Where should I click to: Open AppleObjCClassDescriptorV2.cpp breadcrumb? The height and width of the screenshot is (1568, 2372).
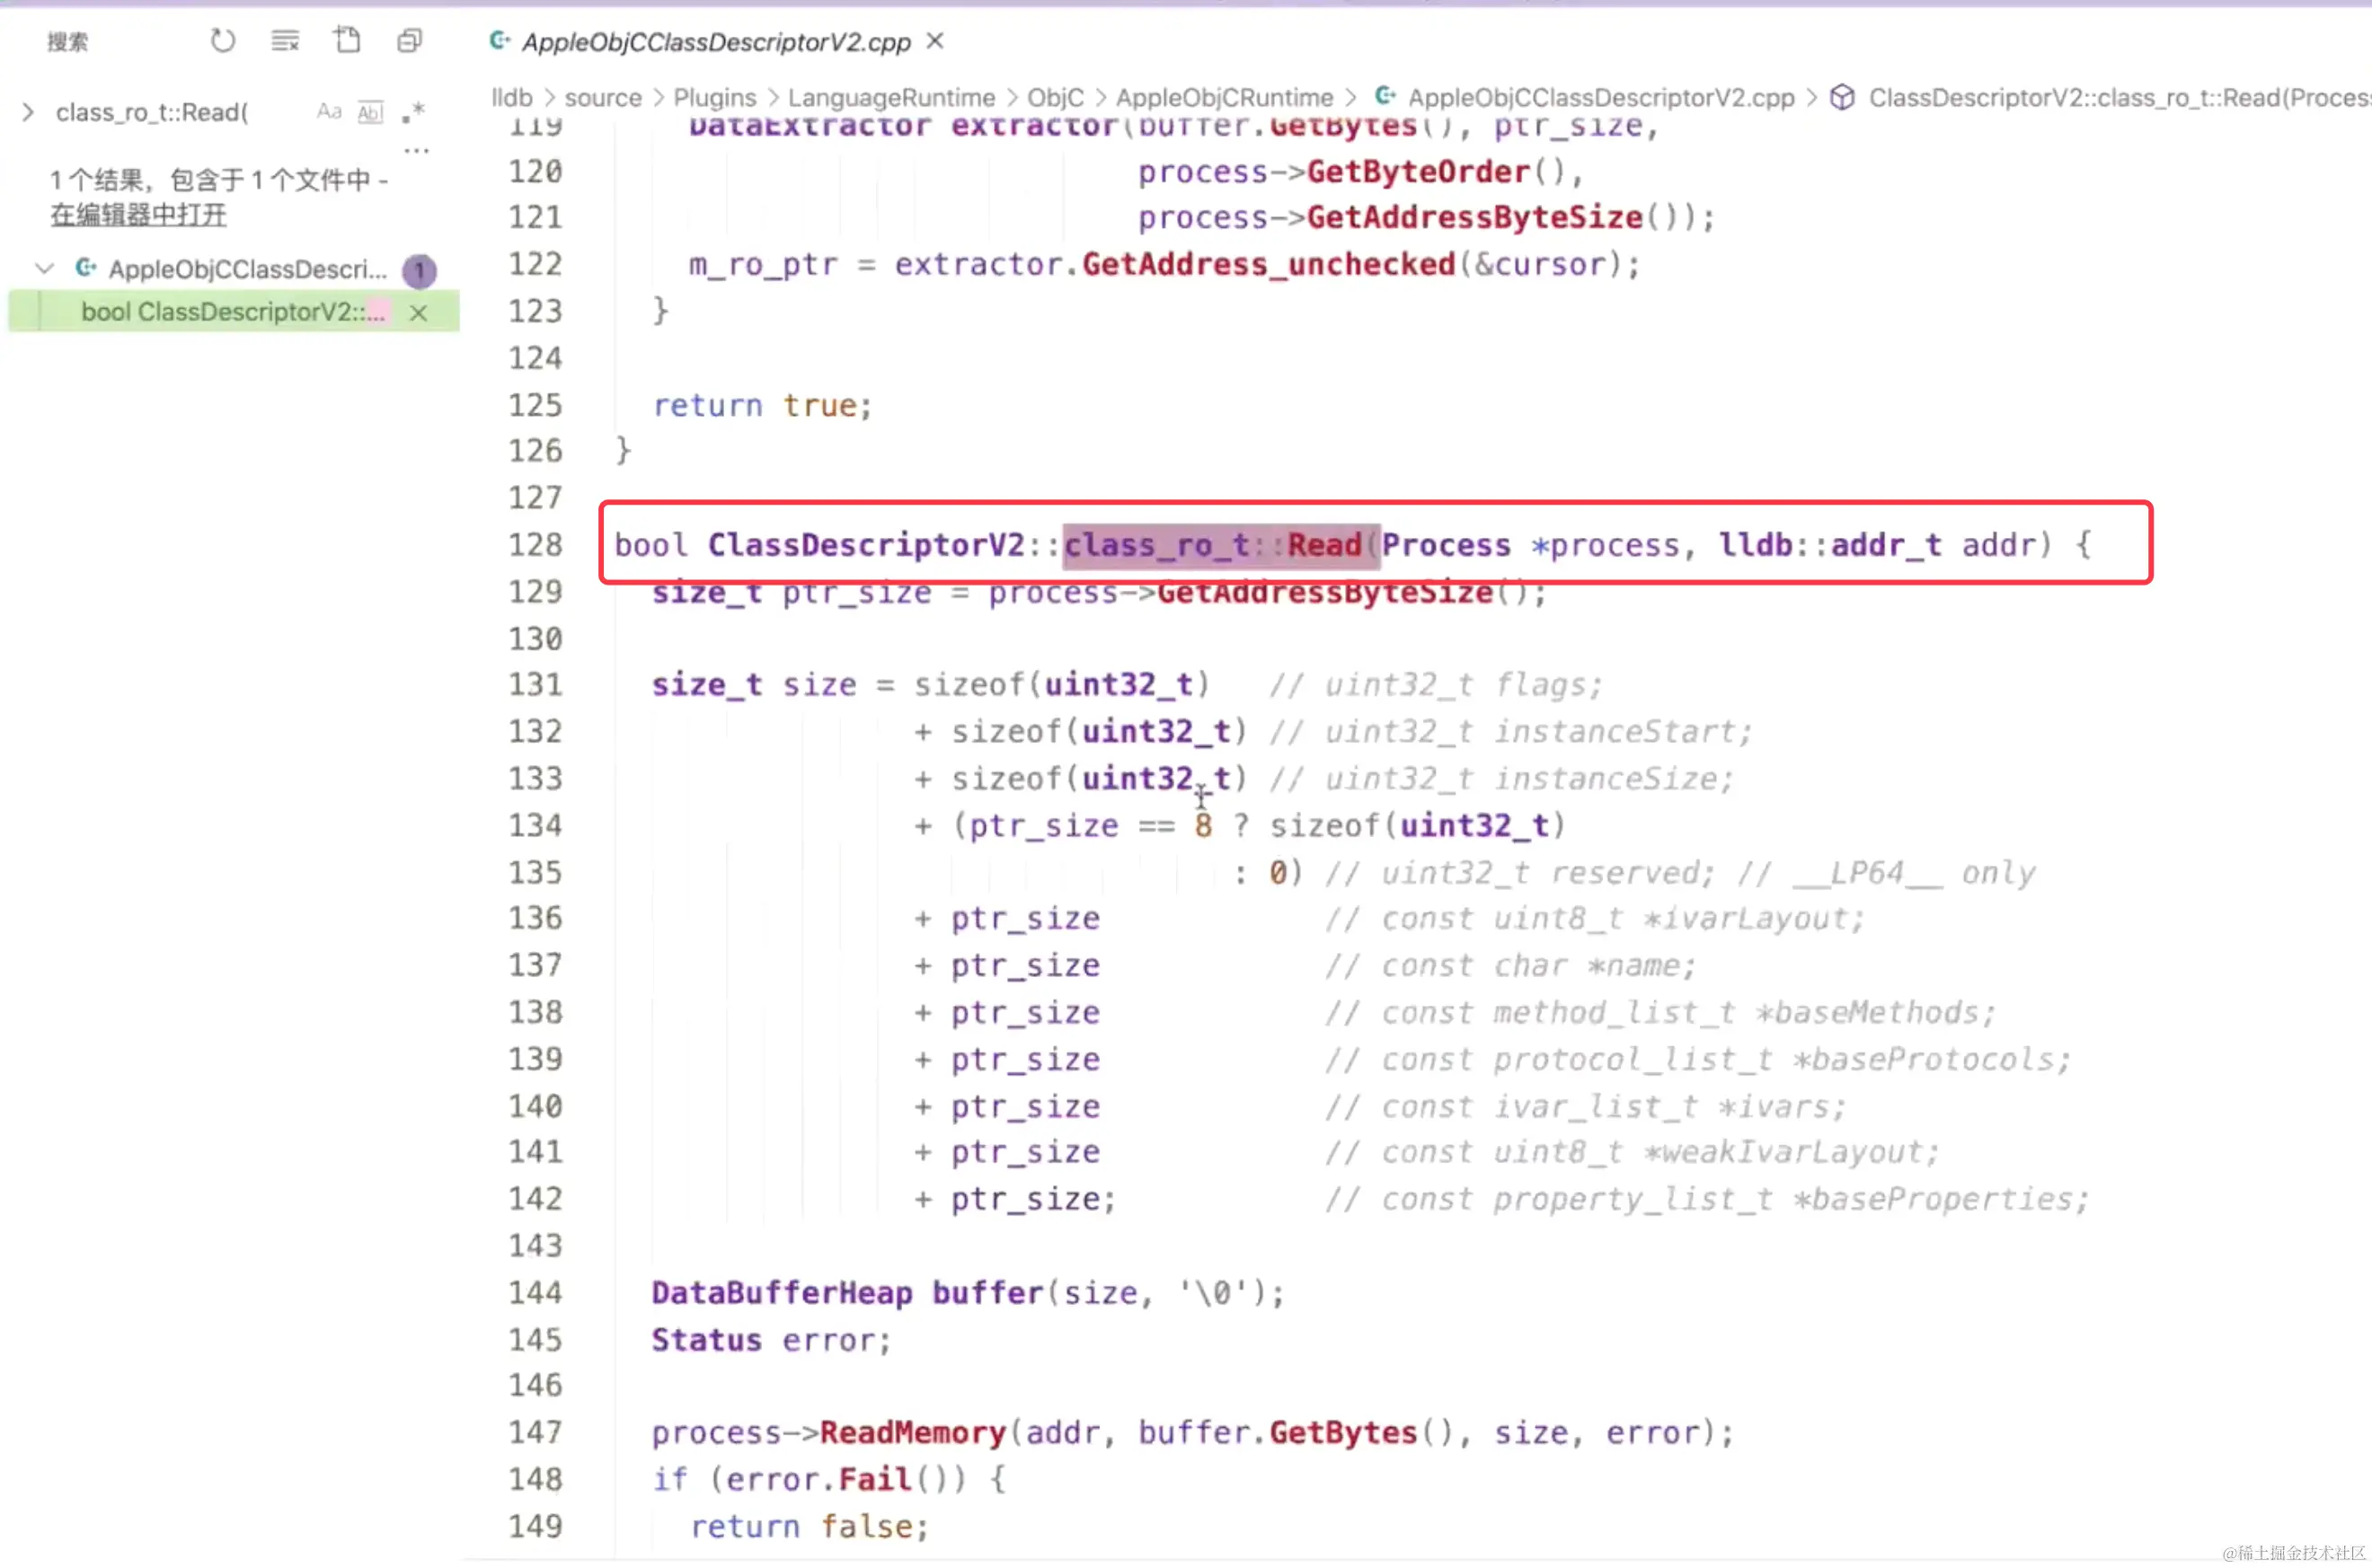pos(1601,98)
